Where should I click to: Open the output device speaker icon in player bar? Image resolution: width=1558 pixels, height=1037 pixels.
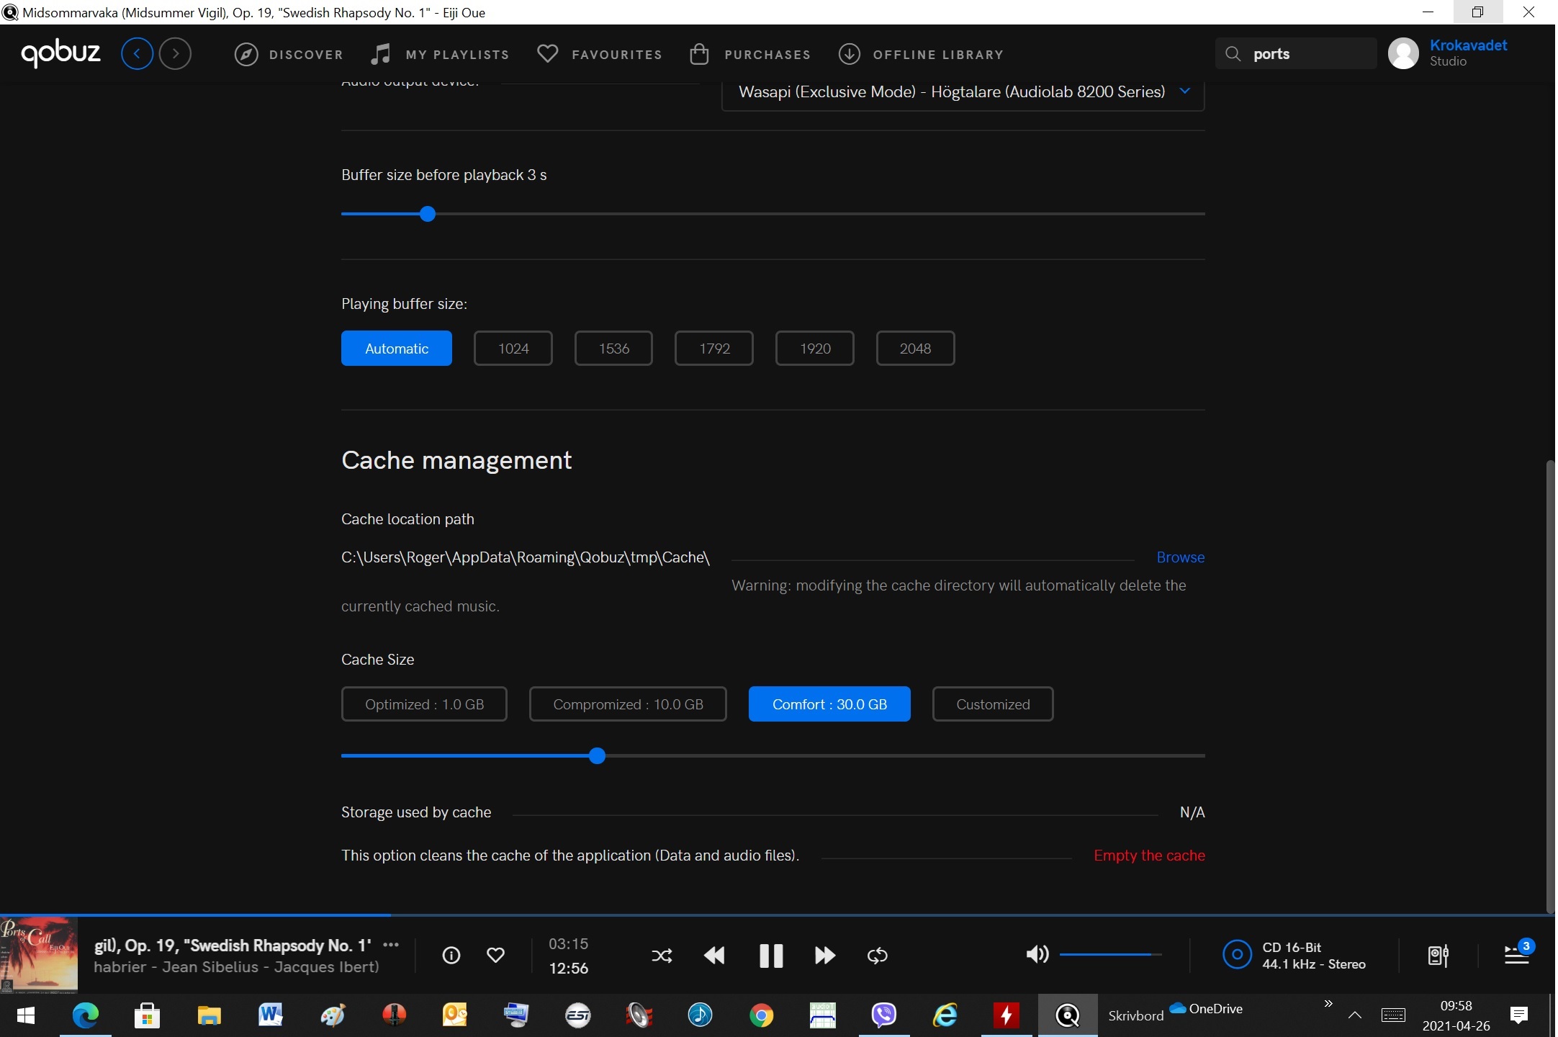1438,956
